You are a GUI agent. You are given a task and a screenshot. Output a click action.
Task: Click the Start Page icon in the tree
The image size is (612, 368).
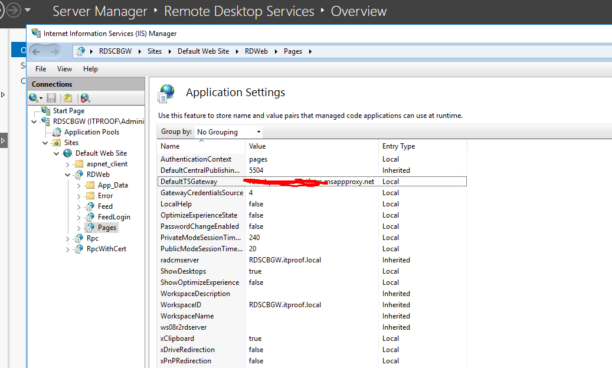tap(45, 111)
